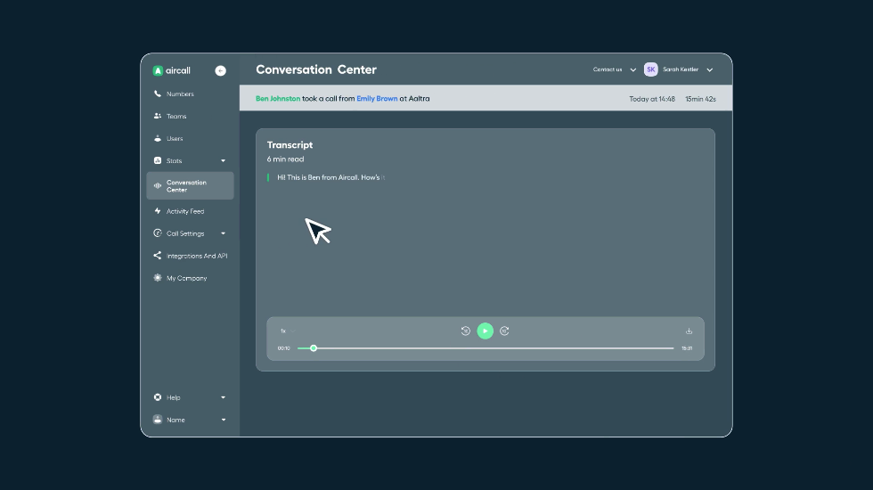Click the SK user avatar
873x490 pixels.
point(651,69)
